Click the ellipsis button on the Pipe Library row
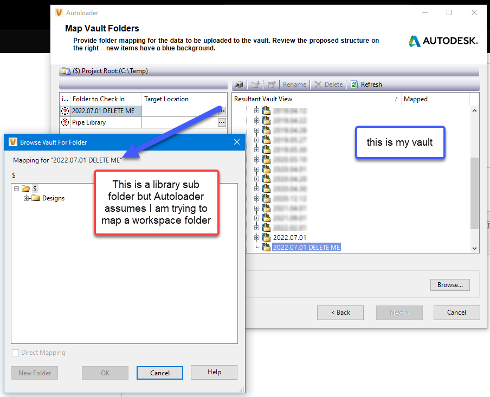The height and width of the screenshot is (397, 490). pos(221,122)
